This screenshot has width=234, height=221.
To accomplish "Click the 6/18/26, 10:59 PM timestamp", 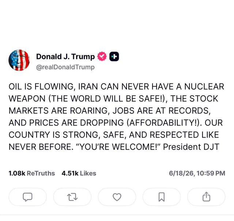I will 197,173.
